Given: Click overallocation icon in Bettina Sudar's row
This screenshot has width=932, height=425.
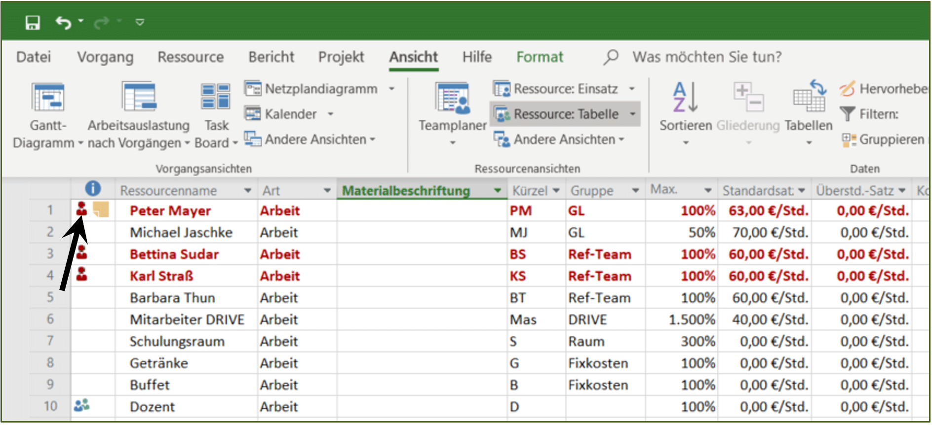Looking at the screenshot, I should pyautogui.click(x=81, y=252).
